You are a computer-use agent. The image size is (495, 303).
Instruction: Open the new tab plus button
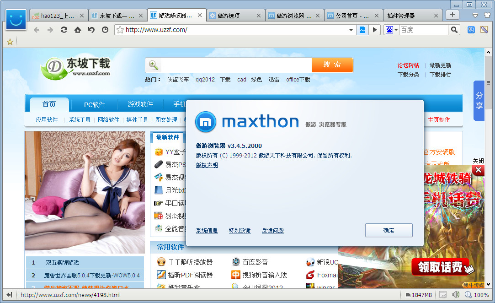coord(452,15)
